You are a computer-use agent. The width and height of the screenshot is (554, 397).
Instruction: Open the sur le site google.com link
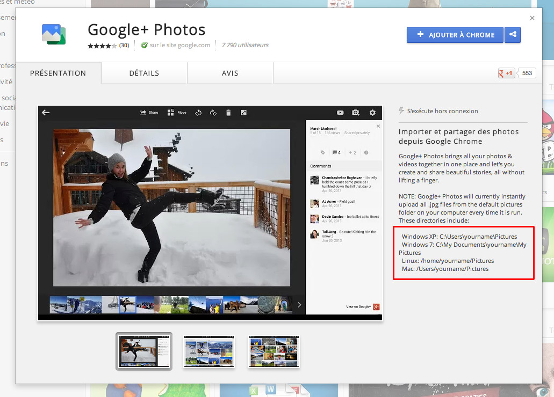tap(180, 45)
